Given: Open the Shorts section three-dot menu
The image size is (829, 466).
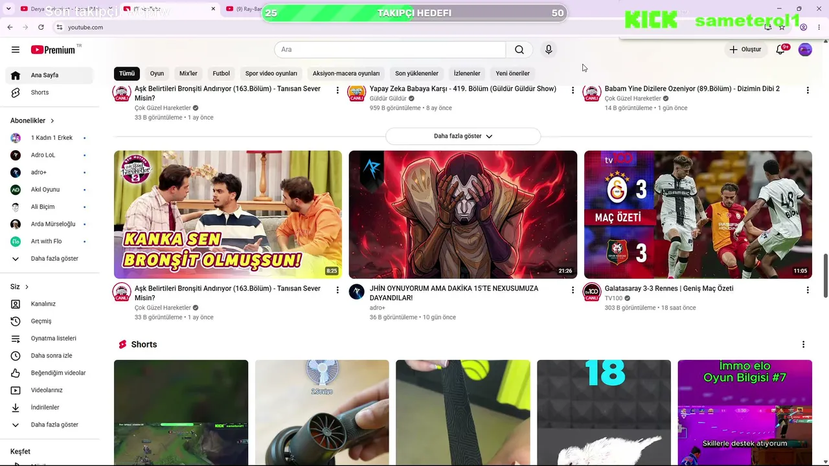Looking at the screenshot, I should click(804, 344).
